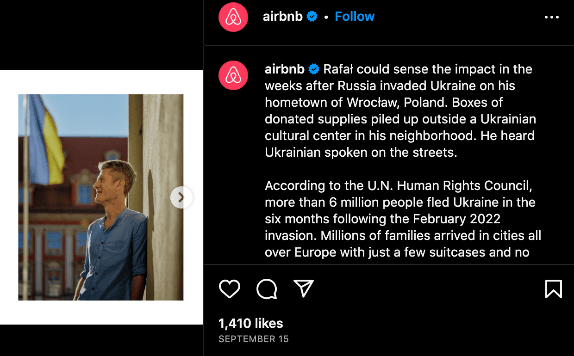Open the airbnb profile via the header avatar
This screenshot has height=356, width=574.
click(233, 17)
